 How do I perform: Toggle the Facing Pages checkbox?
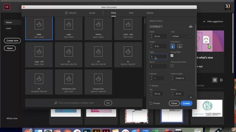(172, 56)
